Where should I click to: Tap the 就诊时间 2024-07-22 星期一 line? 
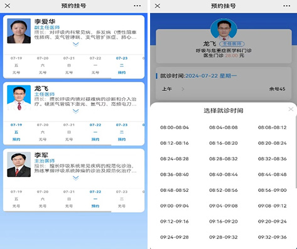tap(198, 76)
